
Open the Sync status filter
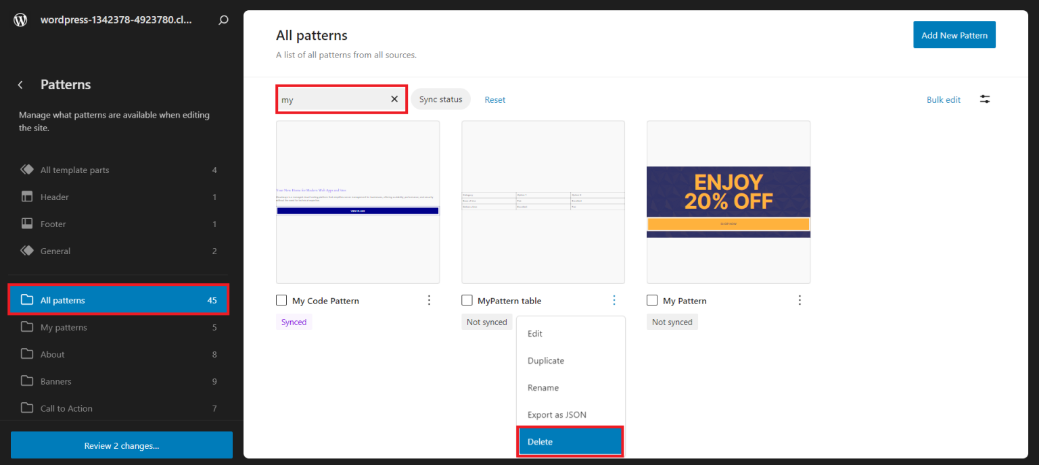point(440,99)
